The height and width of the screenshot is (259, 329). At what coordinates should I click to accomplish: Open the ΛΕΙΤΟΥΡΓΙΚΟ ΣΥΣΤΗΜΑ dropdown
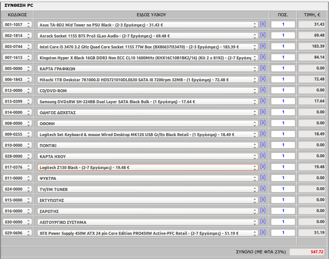pos(148,222)
